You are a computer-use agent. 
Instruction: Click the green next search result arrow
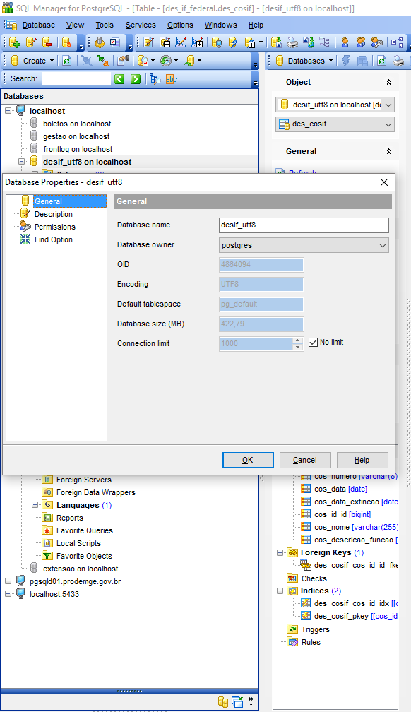pos(136,79)
